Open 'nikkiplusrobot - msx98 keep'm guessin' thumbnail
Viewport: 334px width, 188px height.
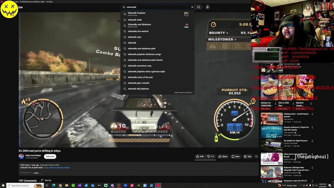[272, 119]
